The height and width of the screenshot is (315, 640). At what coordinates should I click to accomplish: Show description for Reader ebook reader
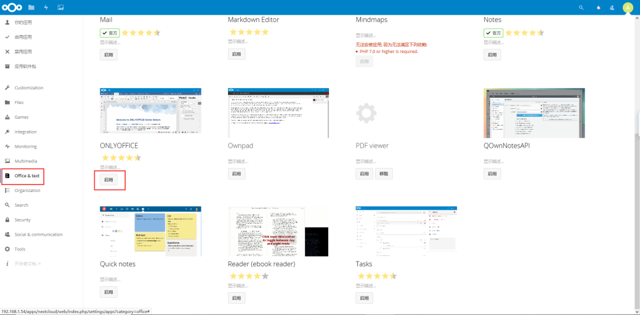point(238,285)
